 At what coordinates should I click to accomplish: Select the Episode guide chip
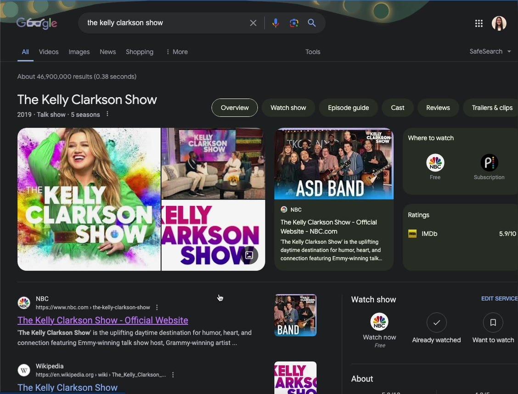pos(348,108)
